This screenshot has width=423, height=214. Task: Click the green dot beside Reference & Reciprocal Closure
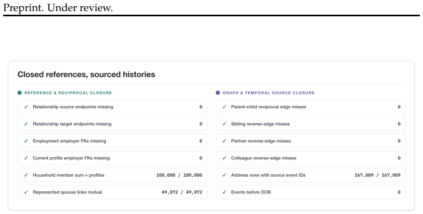[19, 93]
